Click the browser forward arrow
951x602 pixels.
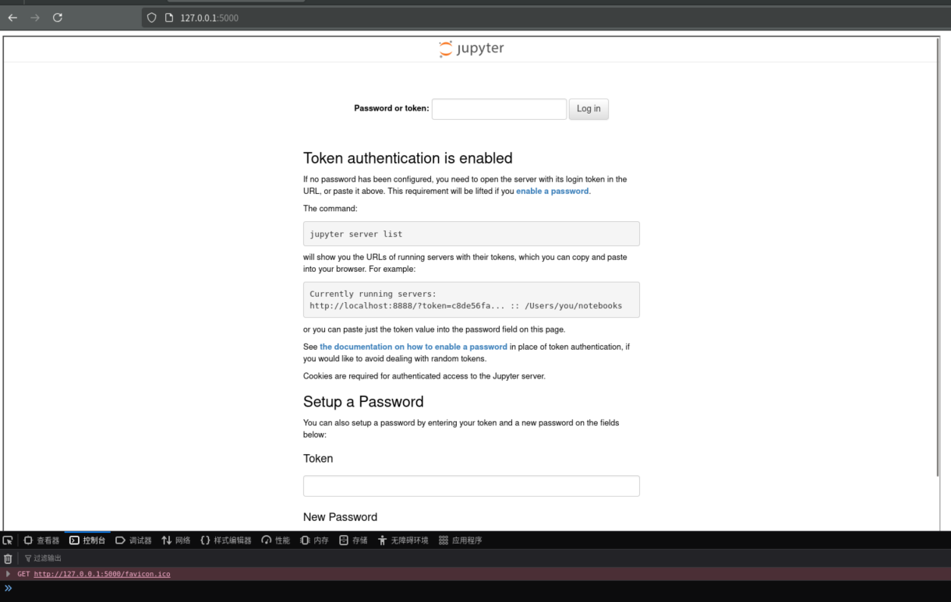click(35, 17)
